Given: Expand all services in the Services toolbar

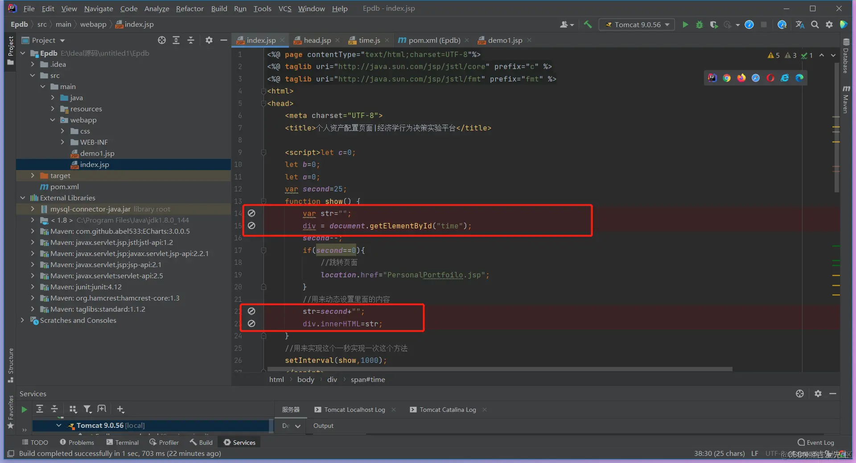Looking at the screenshot, I should [40, 409].
